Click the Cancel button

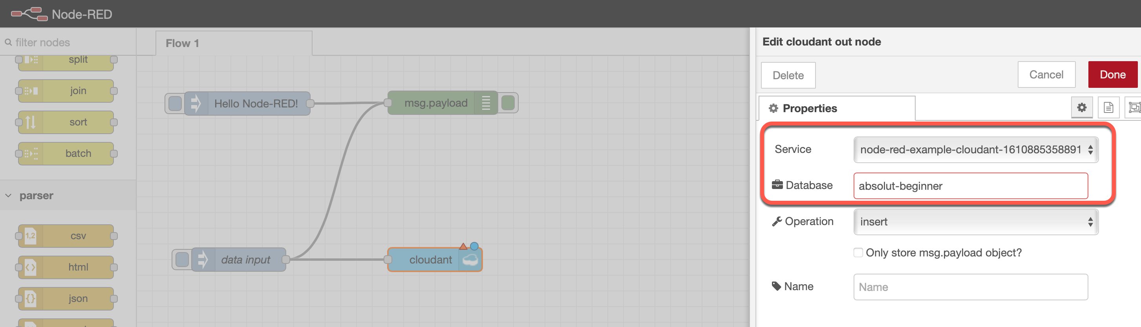1046,75
